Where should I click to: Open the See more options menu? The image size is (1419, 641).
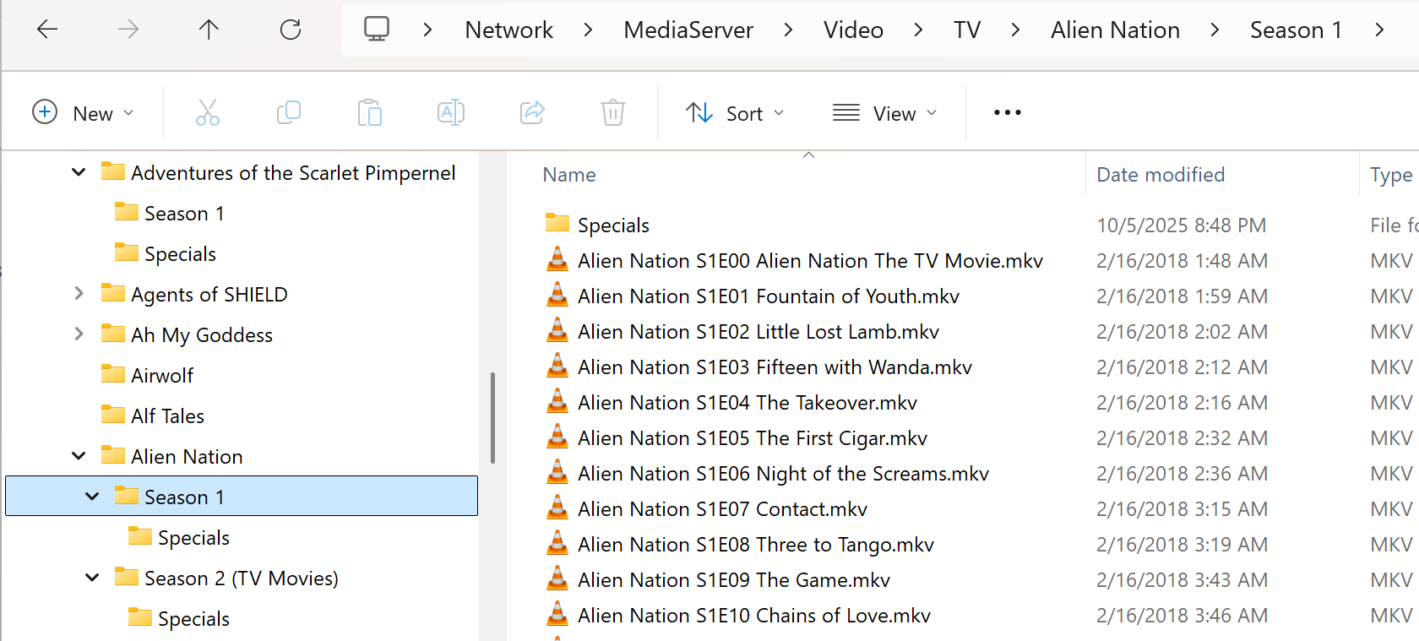pos(1007,112)
